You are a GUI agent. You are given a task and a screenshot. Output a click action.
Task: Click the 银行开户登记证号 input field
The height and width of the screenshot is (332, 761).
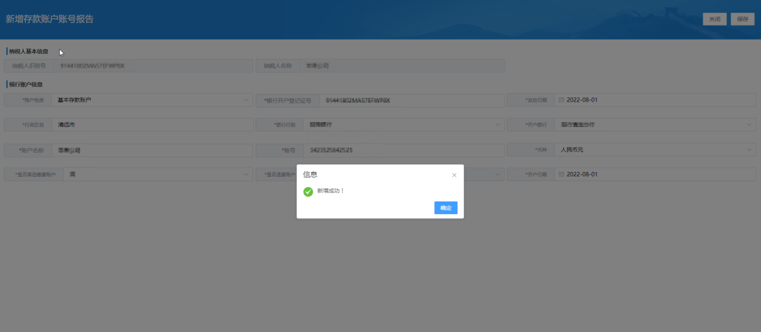(409, 100)
